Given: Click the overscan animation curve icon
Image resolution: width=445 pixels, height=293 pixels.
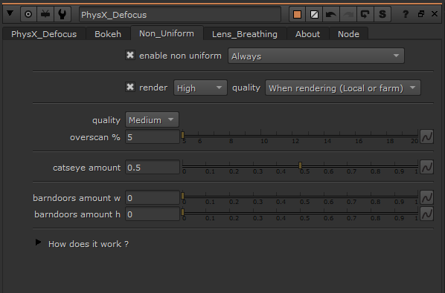Looking at the screenshot, I should pyautogui.click(x=426, y=137).
